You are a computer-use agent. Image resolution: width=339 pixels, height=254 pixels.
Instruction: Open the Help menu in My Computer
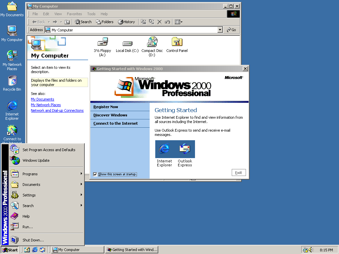click(104, 14)
